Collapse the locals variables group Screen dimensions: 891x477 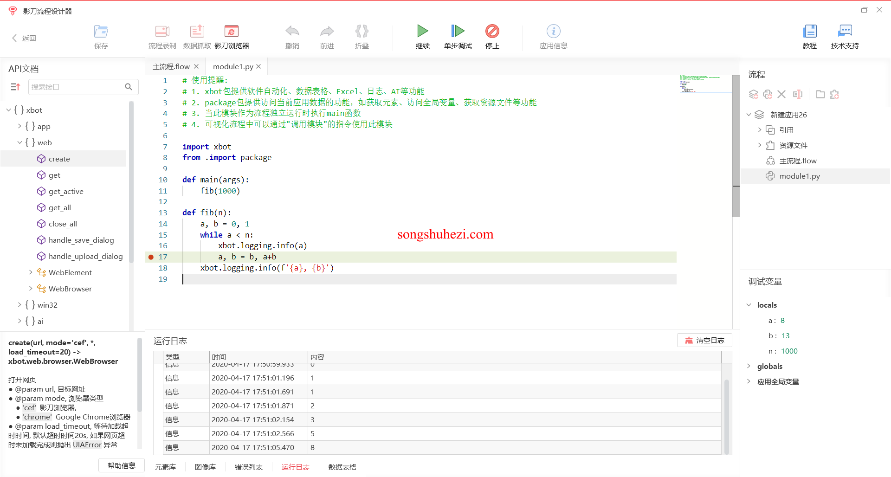(x=749, y=305)
